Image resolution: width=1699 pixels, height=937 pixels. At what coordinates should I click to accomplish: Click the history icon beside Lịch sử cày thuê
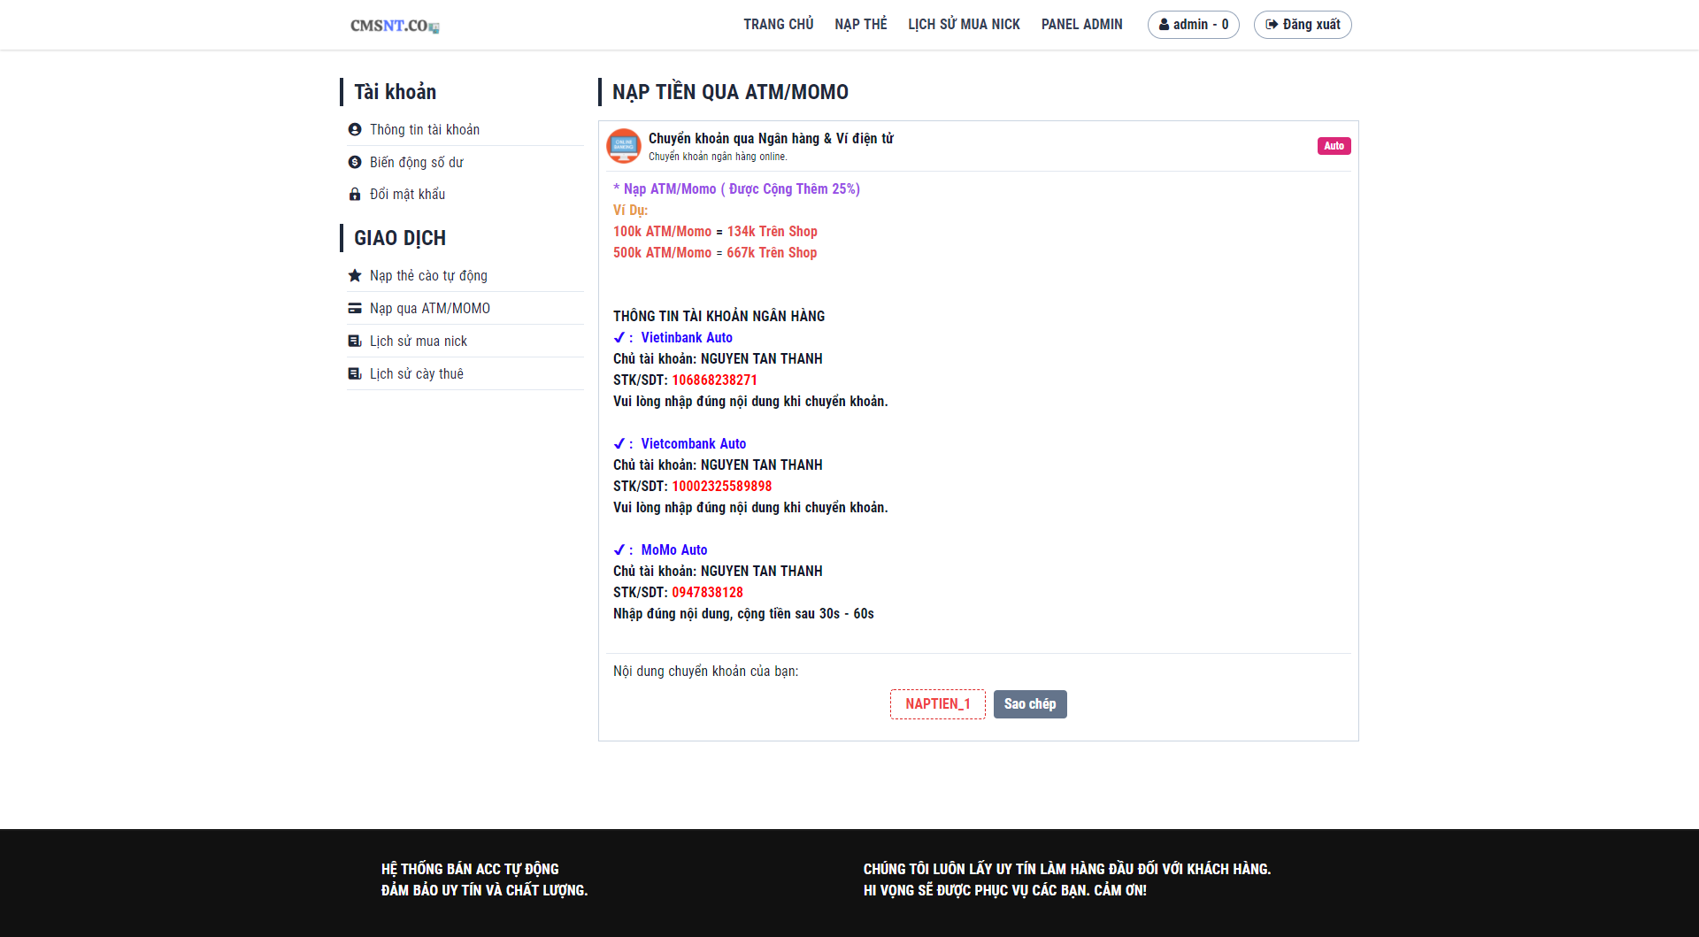(355, 374)
